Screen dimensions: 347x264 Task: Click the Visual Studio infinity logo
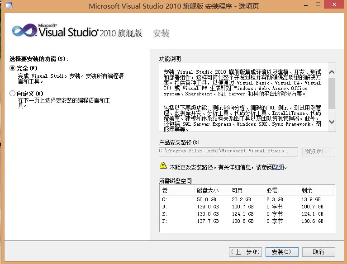24,30
